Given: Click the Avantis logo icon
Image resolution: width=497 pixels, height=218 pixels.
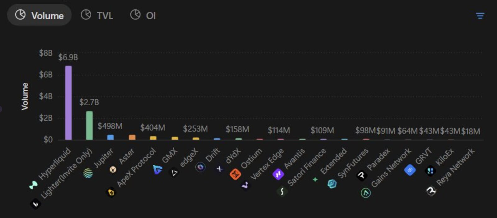Looking at the screenshot, I should point(278,174).
